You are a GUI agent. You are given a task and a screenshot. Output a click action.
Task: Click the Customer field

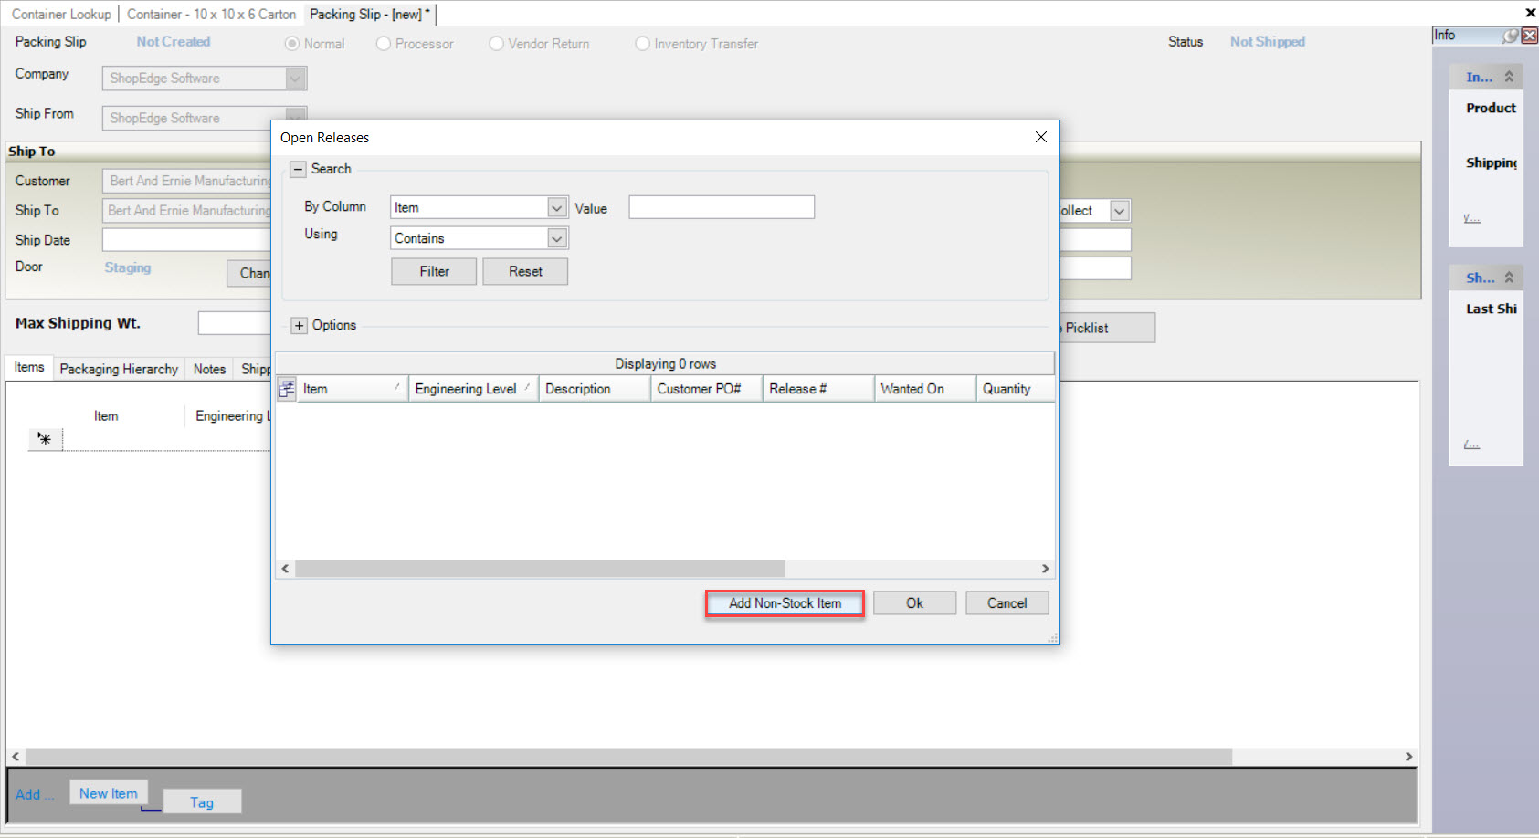tap(186, 181)
